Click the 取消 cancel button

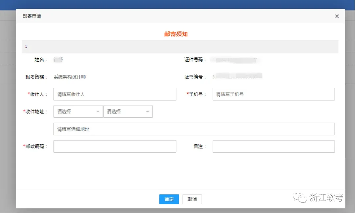pos(192,199)
